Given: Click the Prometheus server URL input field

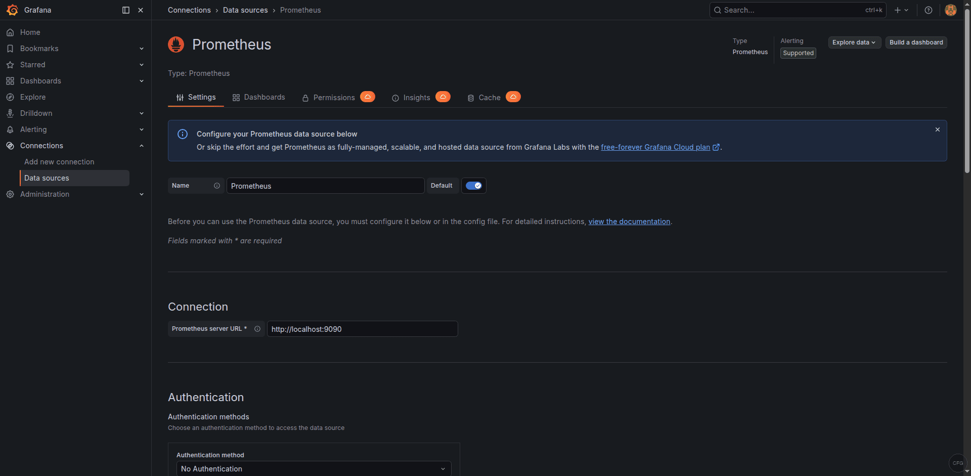Looking at the screenshot, I should tap(362, 329).
